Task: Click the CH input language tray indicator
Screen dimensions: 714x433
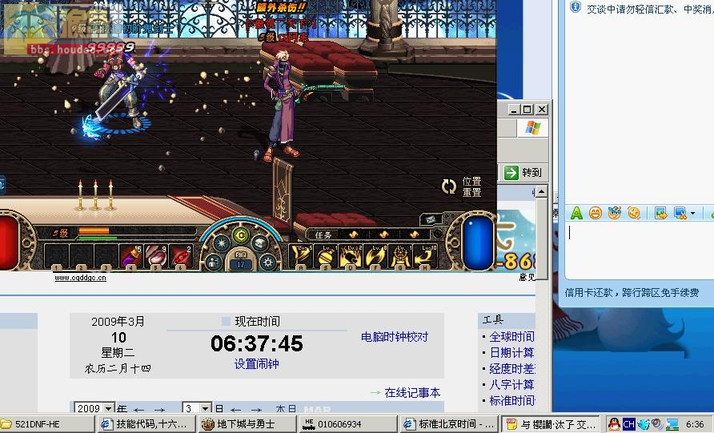Action: 629,424
